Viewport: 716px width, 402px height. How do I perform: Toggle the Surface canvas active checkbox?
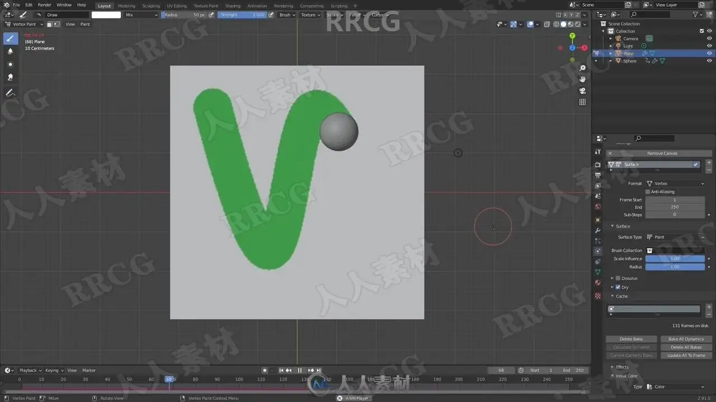point(696,164)
